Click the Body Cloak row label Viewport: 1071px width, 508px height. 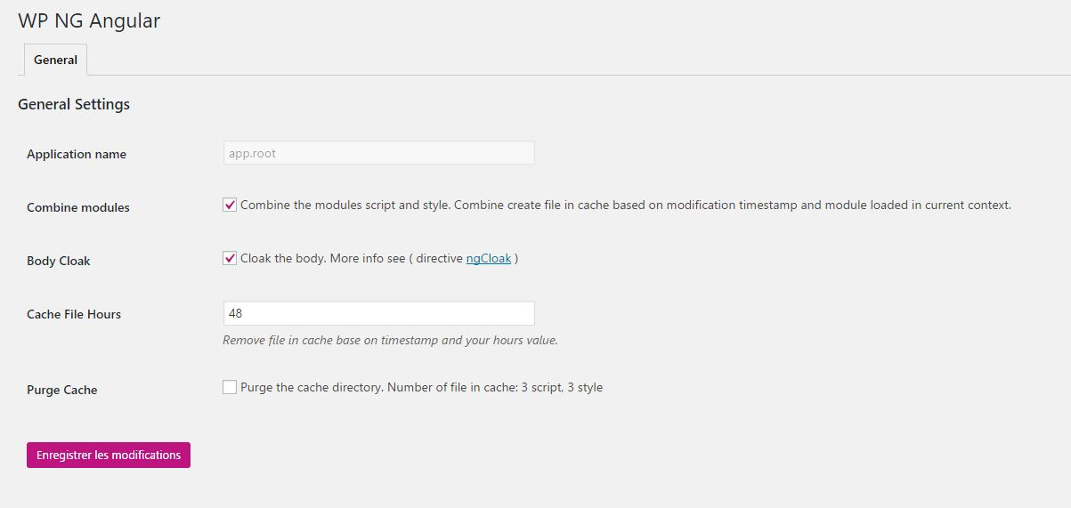click(59, 261)
